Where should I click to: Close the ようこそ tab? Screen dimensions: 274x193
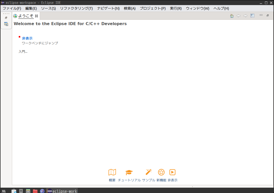click(36, 16)
